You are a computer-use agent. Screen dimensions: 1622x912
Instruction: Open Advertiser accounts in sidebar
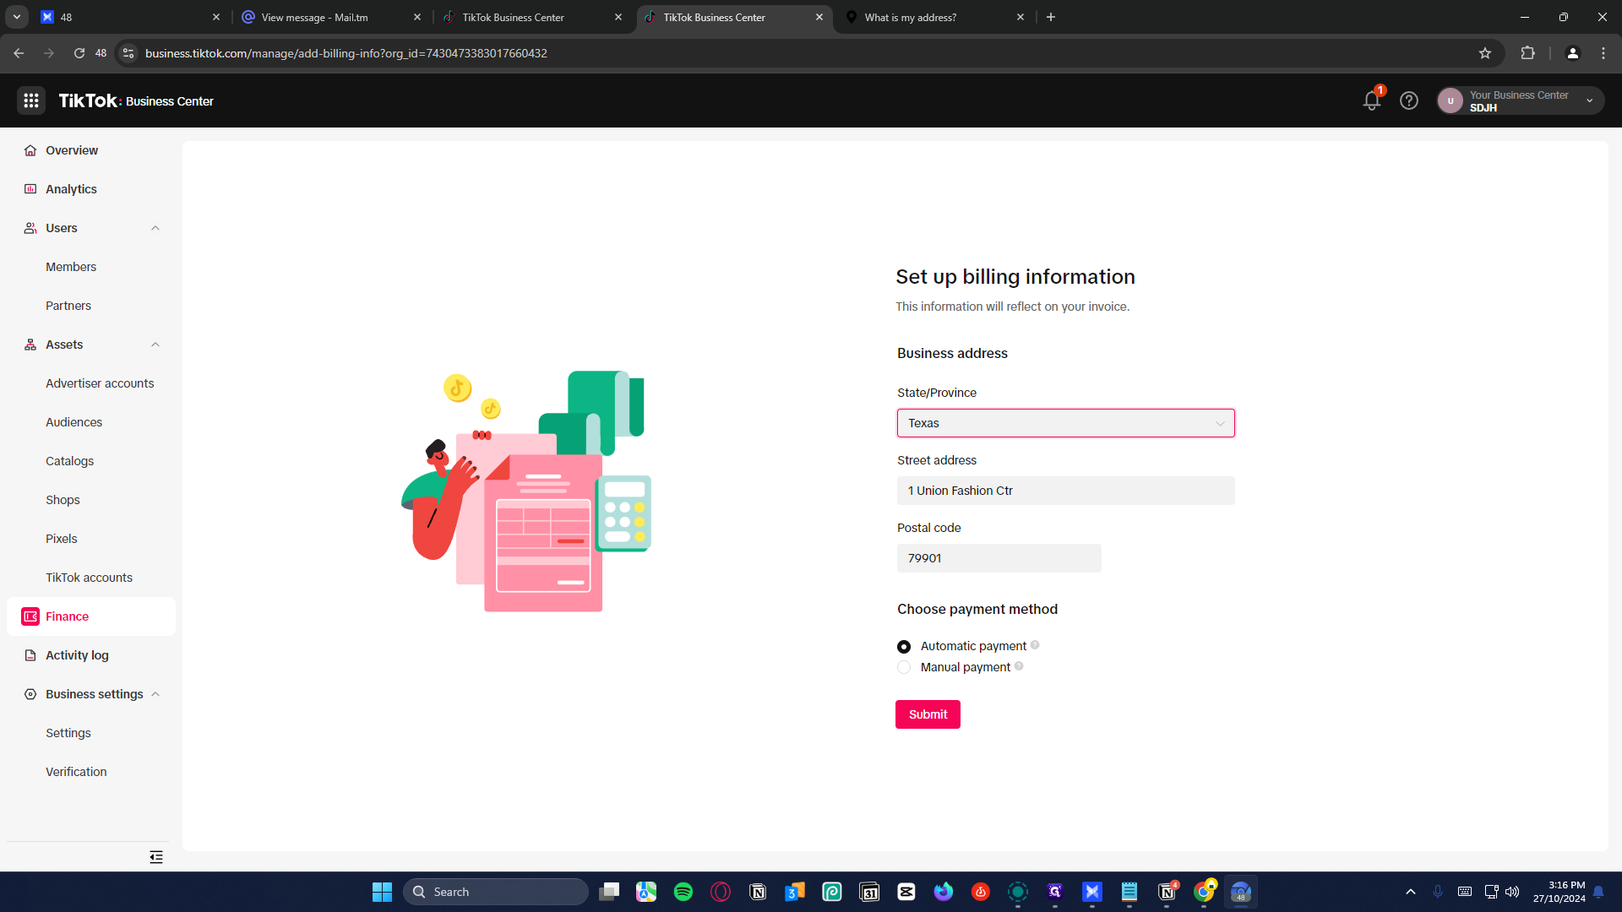pyautogui.click(x=100, y=383)
